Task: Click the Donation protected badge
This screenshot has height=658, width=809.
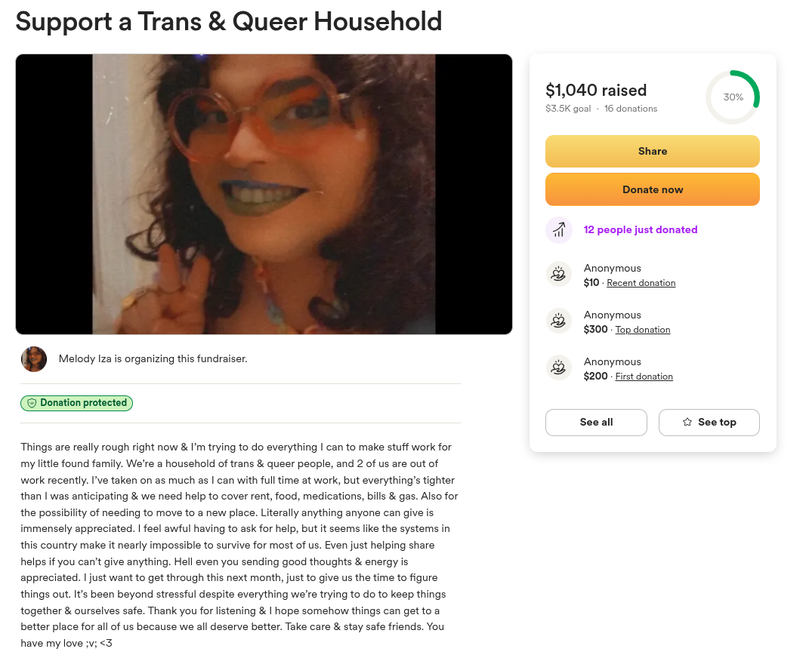Action: tap(76, 403)
